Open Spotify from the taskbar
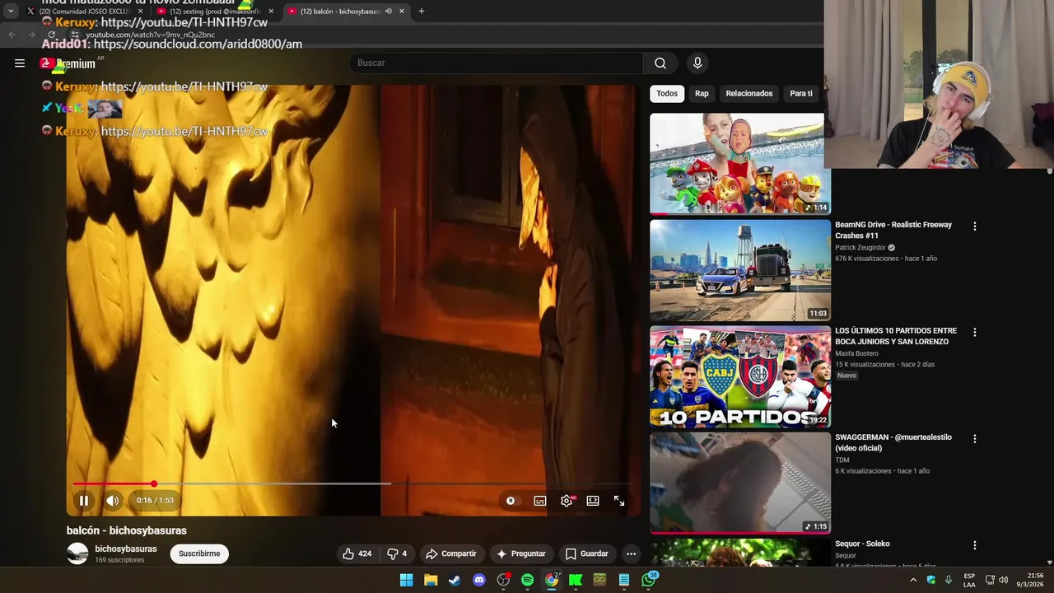The width and height of the screenshot is (1054, 593). [528, 580]
